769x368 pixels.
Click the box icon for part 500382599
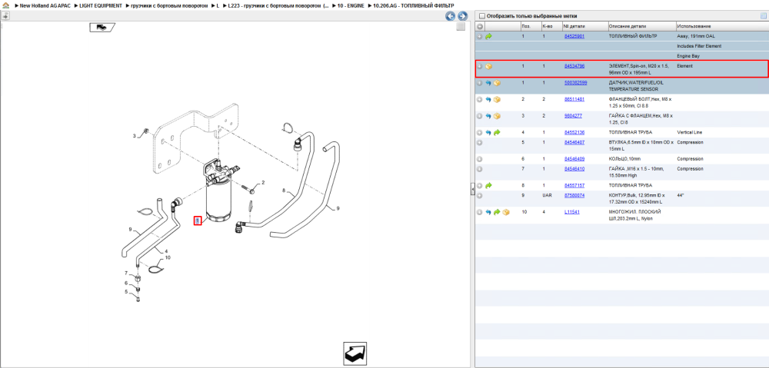(498, 83)
